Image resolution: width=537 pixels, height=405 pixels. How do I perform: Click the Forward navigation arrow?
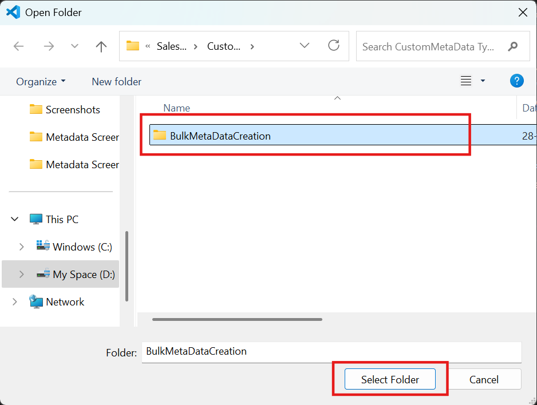tap(49, 46)
